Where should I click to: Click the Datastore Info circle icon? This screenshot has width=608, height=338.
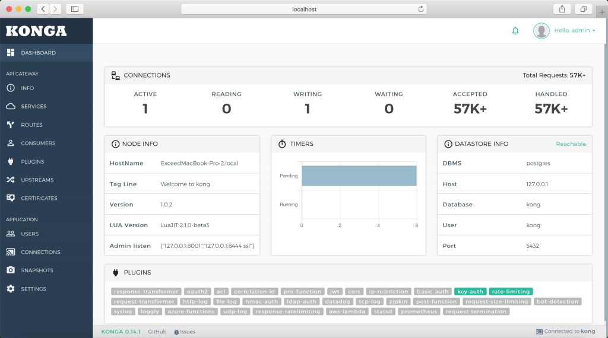coord(448,144)
